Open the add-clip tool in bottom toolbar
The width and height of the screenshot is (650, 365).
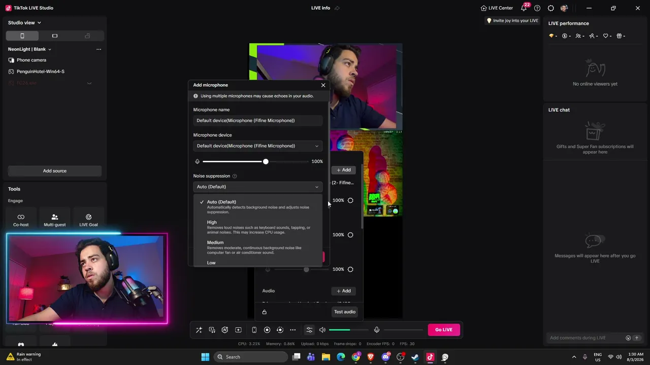(x=238, y=330)
